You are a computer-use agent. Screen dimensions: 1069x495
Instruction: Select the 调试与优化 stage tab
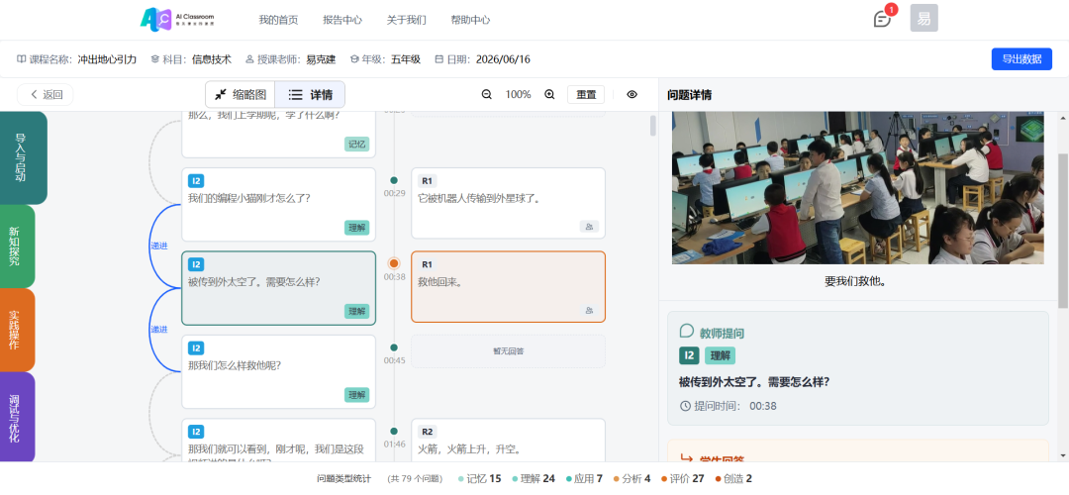pyautogui.click(x=17, y=417)
